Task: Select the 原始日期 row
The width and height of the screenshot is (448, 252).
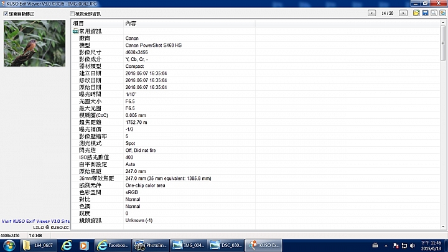Action: [255, 87]
